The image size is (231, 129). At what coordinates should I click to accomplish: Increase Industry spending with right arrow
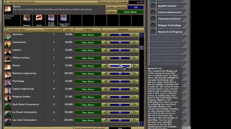tap(135, 50)
